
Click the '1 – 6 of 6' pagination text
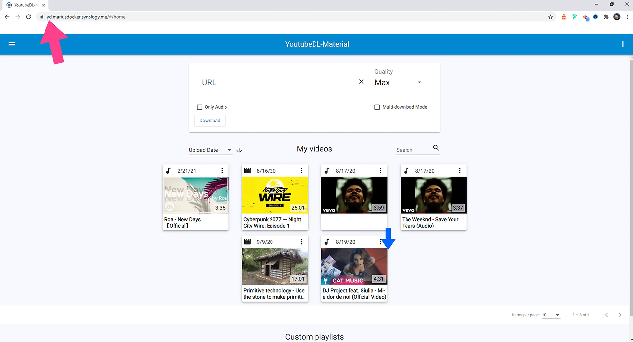[581, 315]
